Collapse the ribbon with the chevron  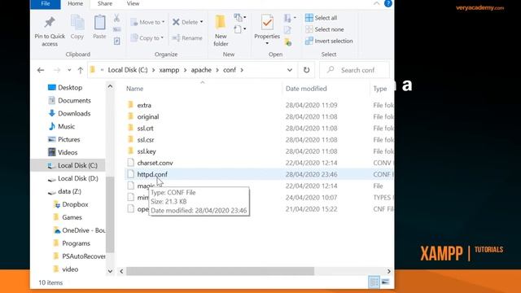tap(376, 3)
